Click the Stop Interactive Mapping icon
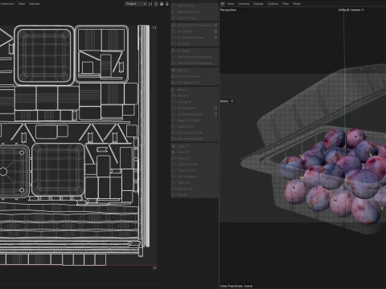This screenshot has width=386, height=289. point(174,63)
